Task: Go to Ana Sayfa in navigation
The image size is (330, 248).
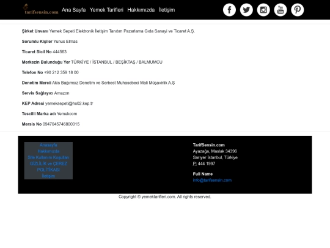Action: tap(74, 10)
